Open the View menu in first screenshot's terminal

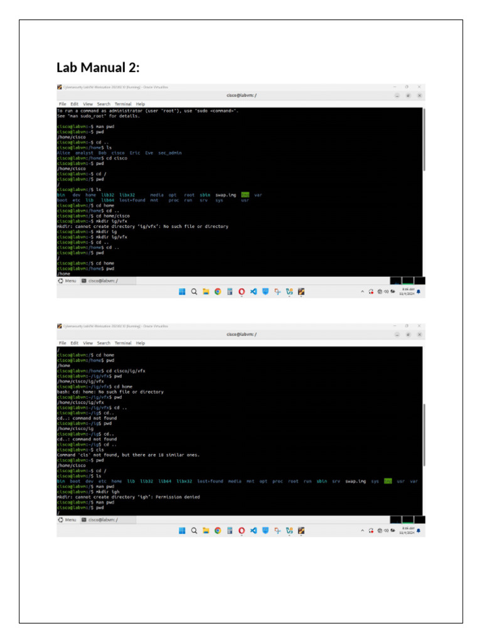(x=88, y=104)
